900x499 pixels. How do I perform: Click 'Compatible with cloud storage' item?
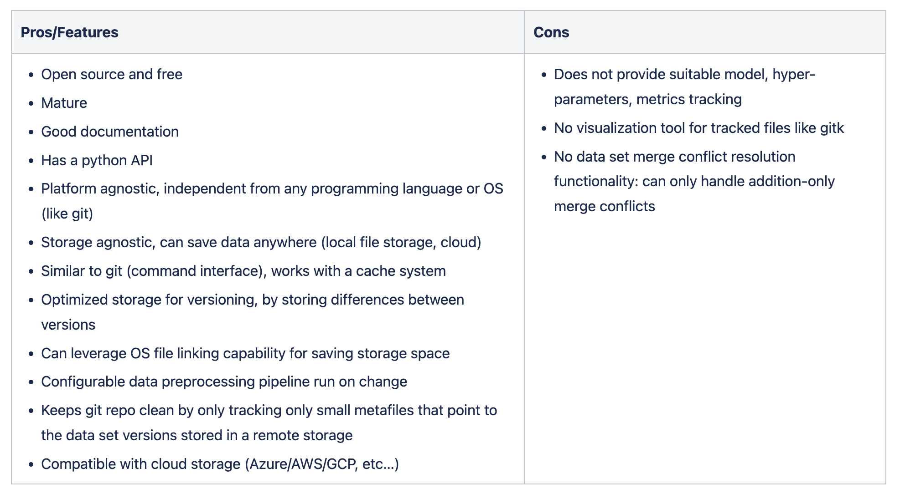(x=220, y=464)
